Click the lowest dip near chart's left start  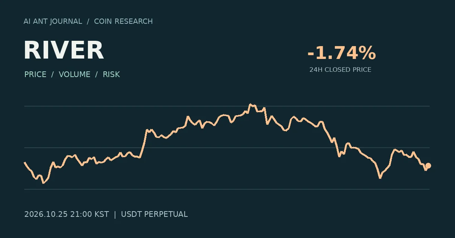(43, 183)
